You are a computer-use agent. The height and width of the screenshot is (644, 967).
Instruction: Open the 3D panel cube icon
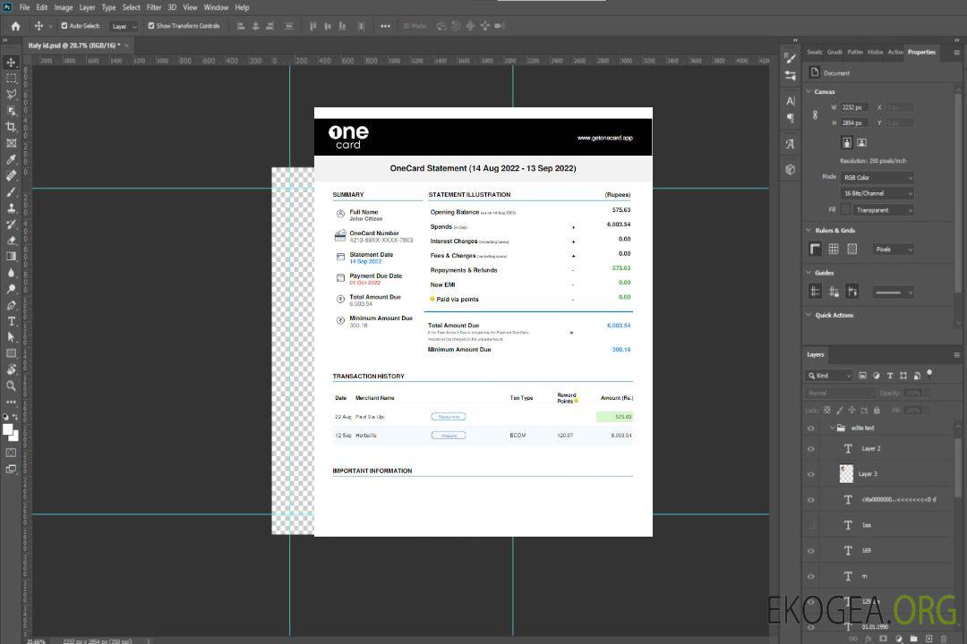click(x=790, y=169)
